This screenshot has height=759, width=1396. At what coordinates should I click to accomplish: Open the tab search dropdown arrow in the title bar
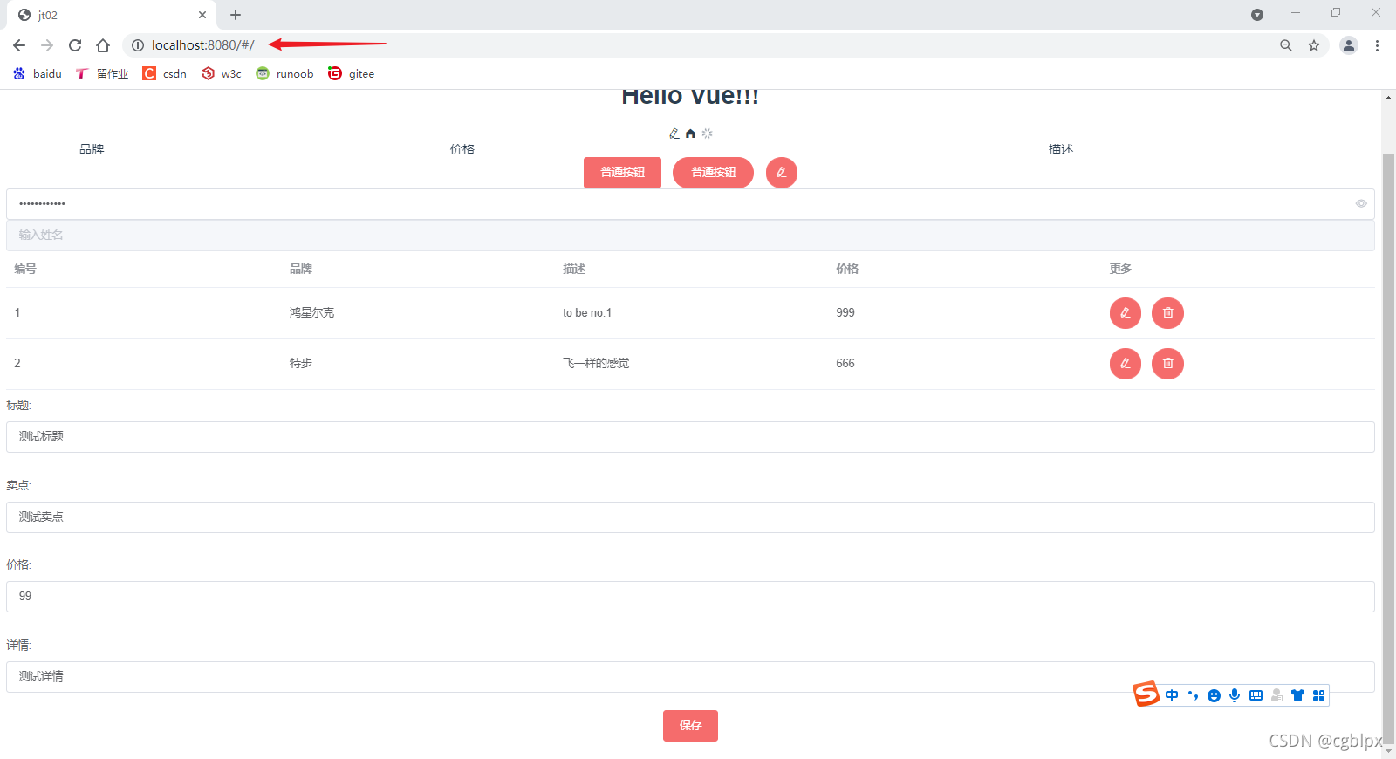click(1257, 15)
